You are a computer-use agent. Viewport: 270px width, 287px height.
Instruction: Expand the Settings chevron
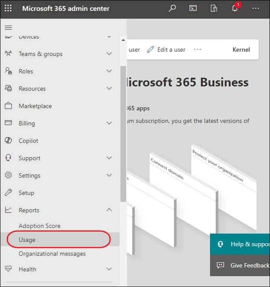pyautogui.click(x=109, y=175)
